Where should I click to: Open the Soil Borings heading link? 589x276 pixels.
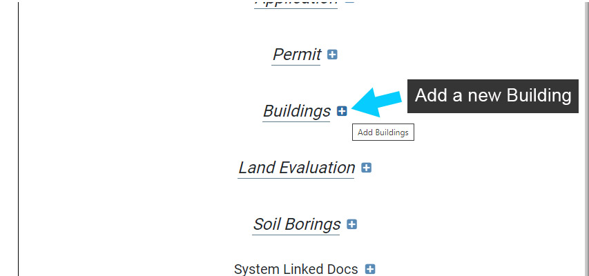pyautogui.click(x=297, y=224)
